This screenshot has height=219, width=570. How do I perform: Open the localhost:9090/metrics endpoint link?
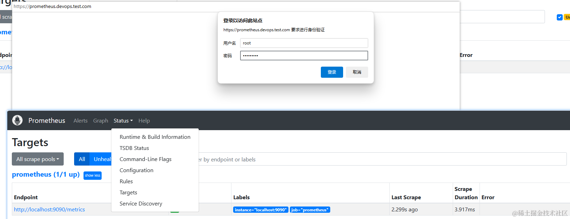pos(49,209)
